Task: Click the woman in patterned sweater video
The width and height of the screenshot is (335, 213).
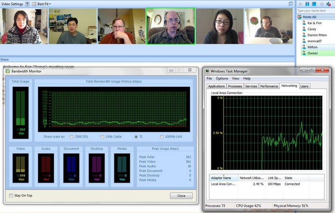Action: (x=24, y=26)
